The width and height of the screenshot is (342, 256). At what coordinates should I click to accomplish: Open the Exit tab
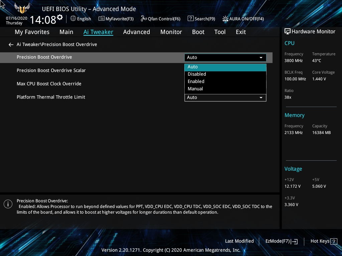coord(241,32)
